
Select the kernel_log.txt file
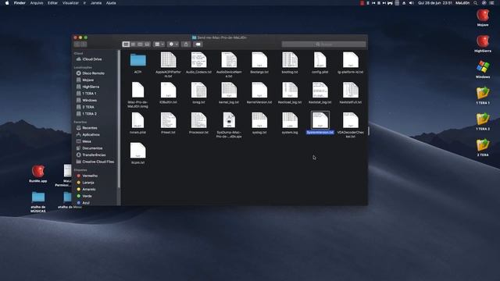tap(229, 91)
